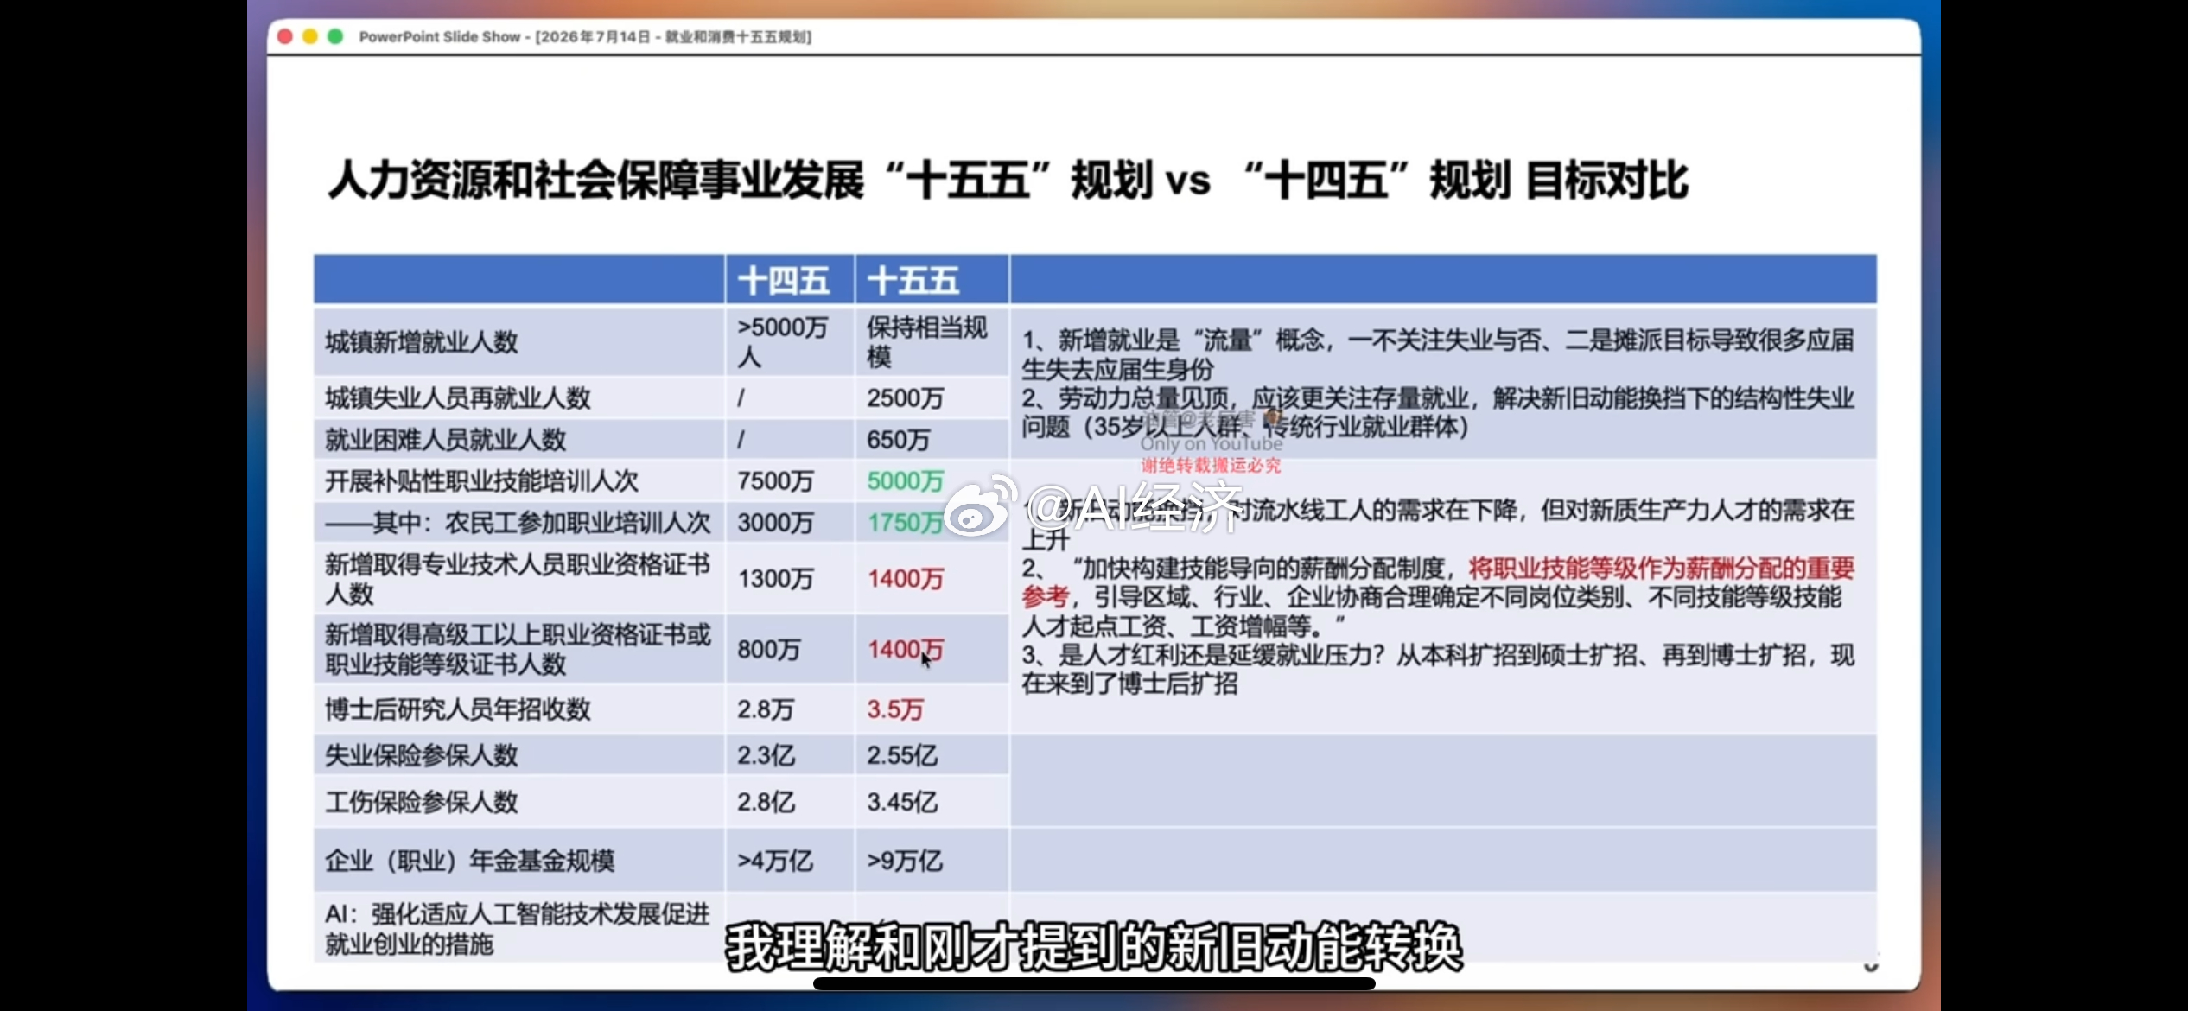Select the AI：强化适应人工智能技术发展 row label
2188x1011 pixels.
[x=518, y=929]
